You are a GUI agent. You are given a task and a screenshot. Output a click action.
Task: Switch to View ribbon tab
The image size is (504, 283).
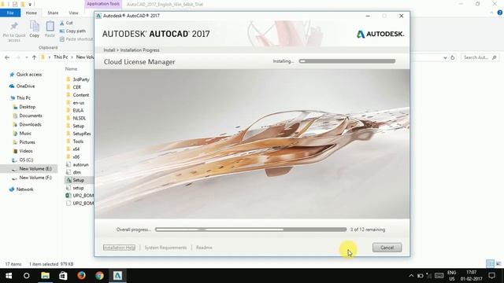tap(73, 13)
